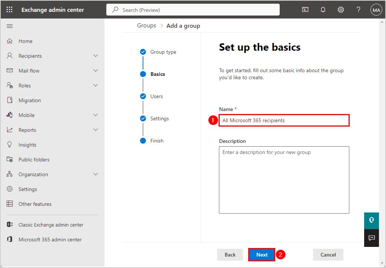Click the scrollbar up arrow

(x=382, y=22)
